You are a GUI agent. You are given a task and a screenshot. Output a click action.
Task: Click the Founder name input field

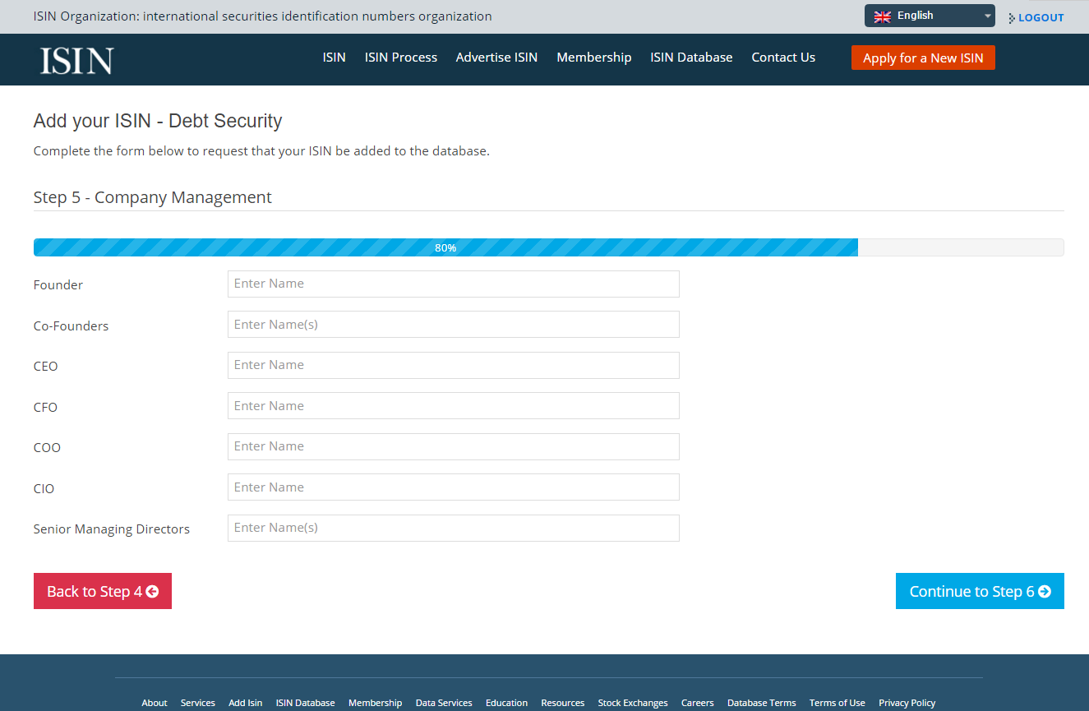tap(453, 284)
